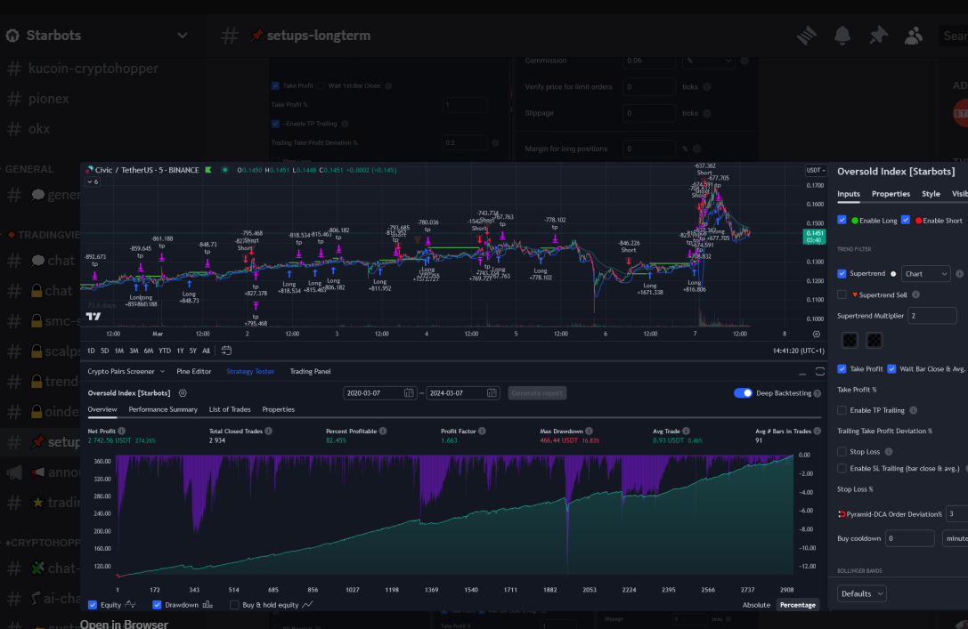968x629 pixels.
Task: Collapse the indicator legend chevron showing 6
Action: click(93, 181)
